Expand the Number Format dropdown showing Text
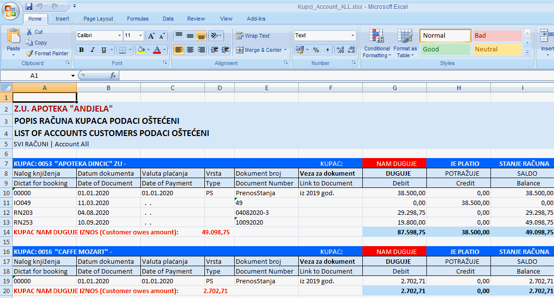This screenshot has height=298, width=554. 353,36
